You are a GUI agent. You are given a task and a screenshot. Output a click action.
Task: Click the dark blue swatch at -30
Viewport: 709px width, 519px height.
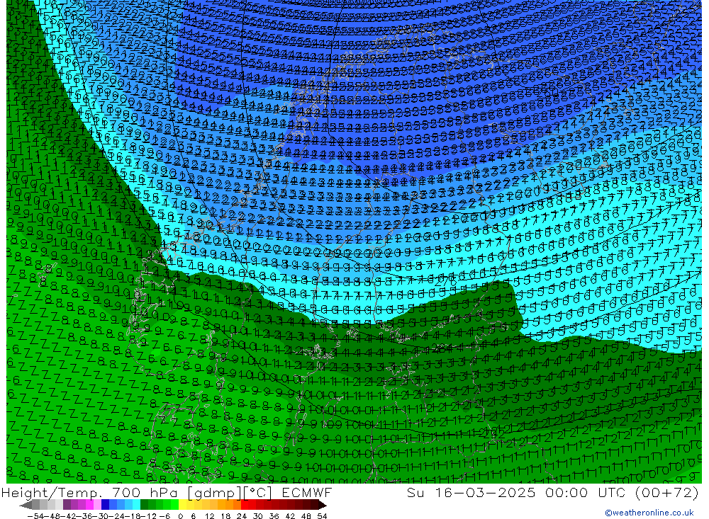tap(106, 505)
